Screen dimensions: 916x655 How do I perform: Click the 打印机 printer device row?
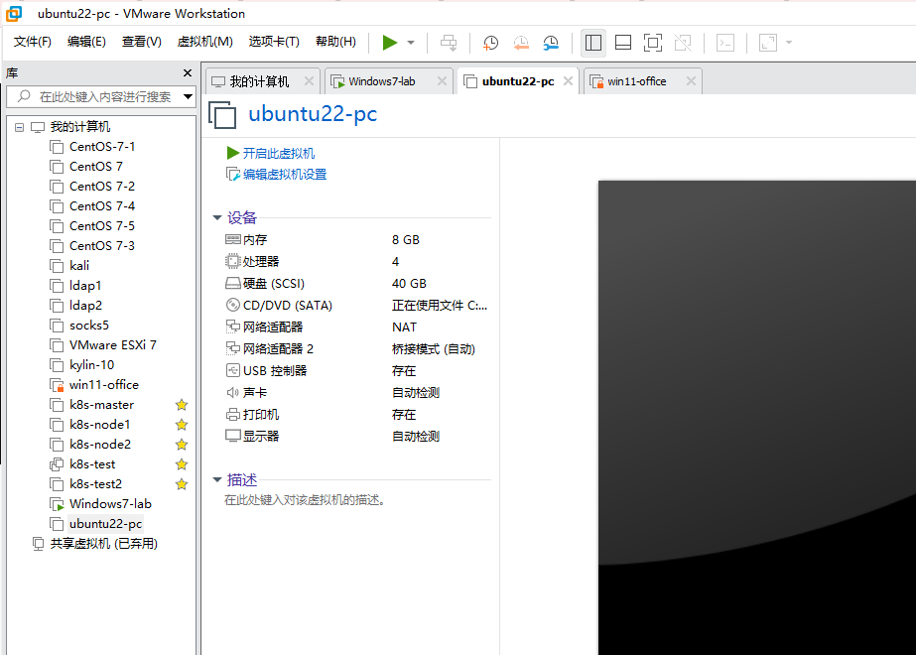pyautogui.click(x=357, y=414)
